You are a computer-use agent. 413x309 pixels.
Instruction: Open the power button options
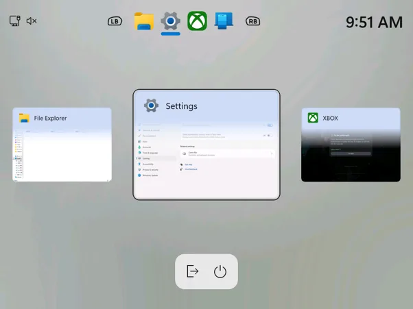pyautogui.click(x=220, y=271)
